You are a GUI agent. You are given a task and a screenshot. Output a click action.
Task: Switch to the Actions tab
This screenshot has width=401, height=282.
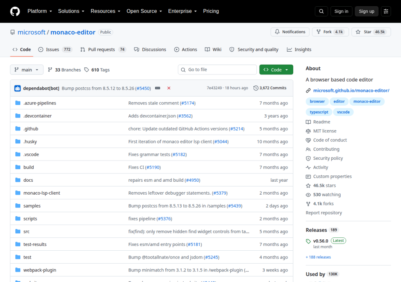(x=185, y=49)
